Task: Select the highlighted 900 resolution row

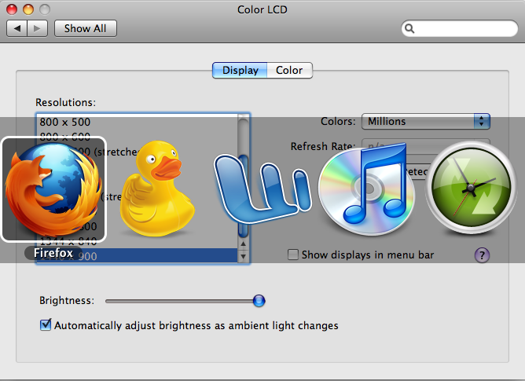Action: coord(137,255)
